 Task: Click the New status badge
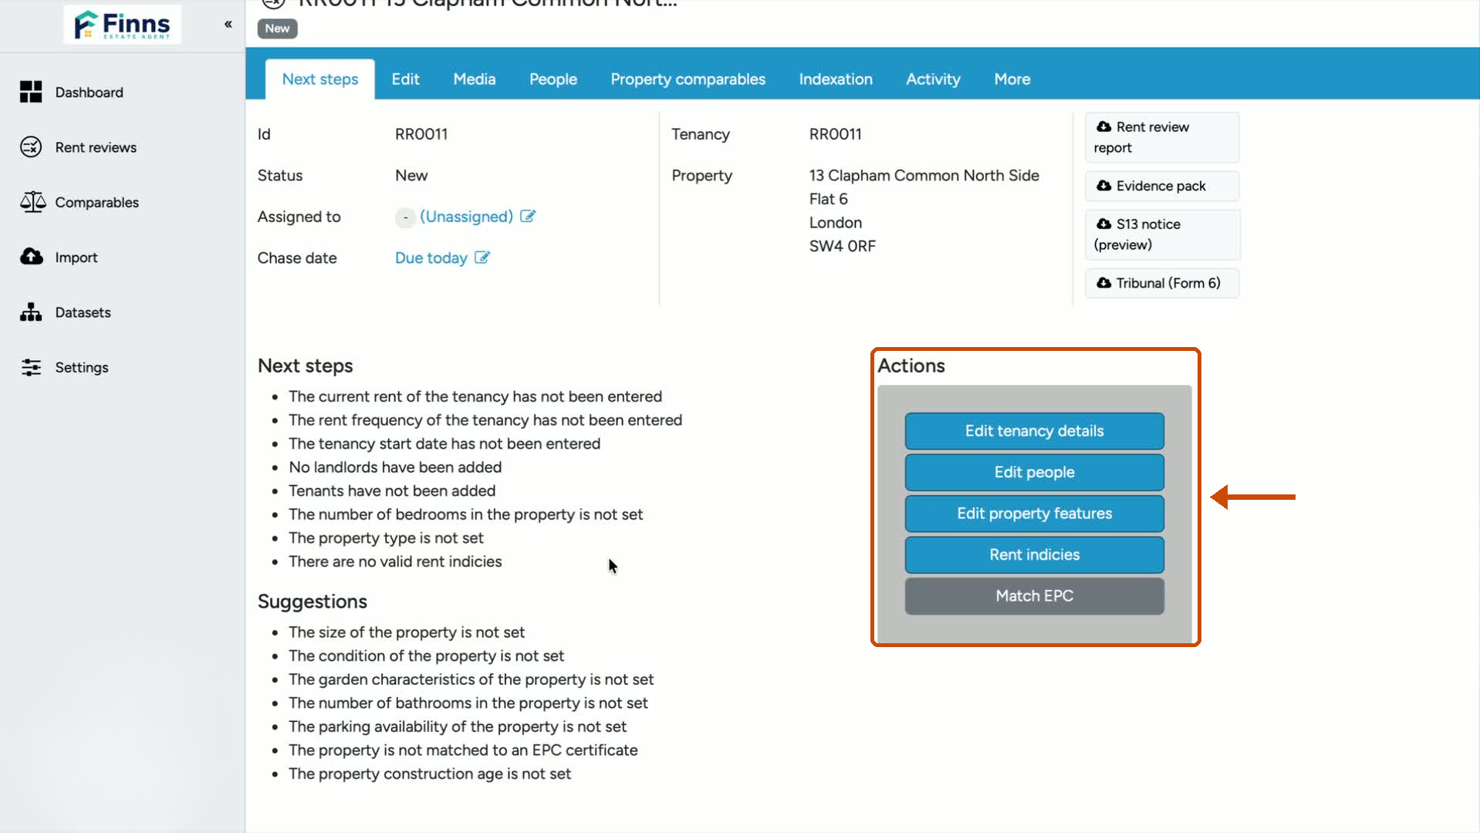pos(277,29)
